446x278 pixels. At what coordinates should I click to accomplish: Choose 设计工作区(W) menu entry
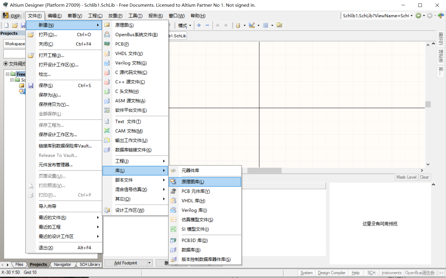tap(136, 210)
